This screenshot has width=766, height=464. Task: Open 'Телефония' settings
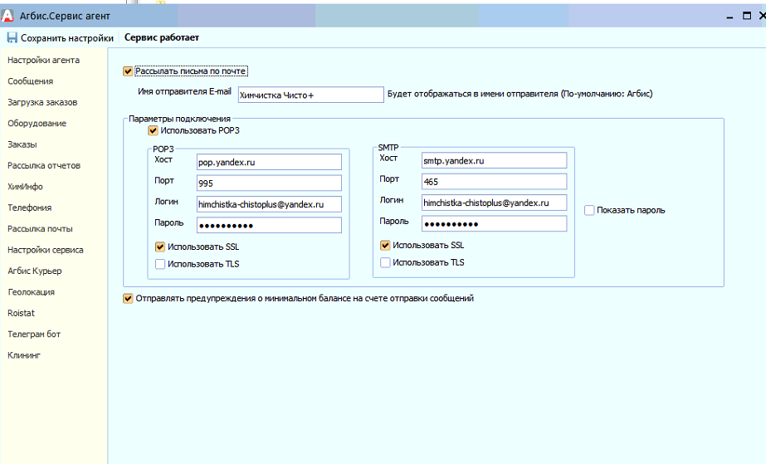pyautogui.click(x=29, y=207)
